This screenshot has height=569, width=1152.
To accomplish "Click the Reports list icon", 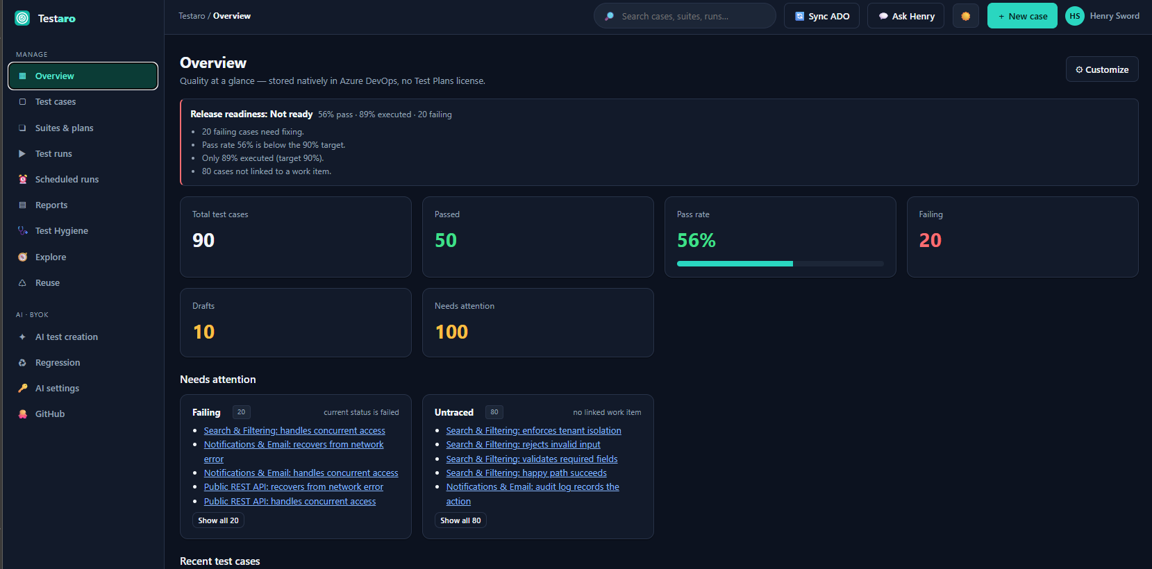I will coord(22,205).
